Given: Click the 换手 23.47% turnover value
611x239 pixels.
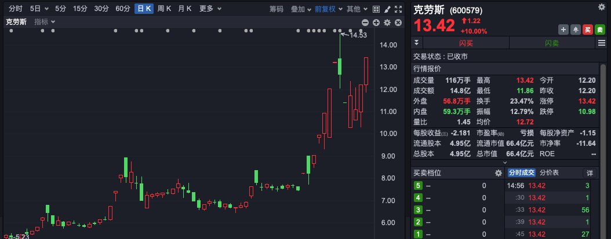Looking at the screenshot, I should click(x=522, y=101).
